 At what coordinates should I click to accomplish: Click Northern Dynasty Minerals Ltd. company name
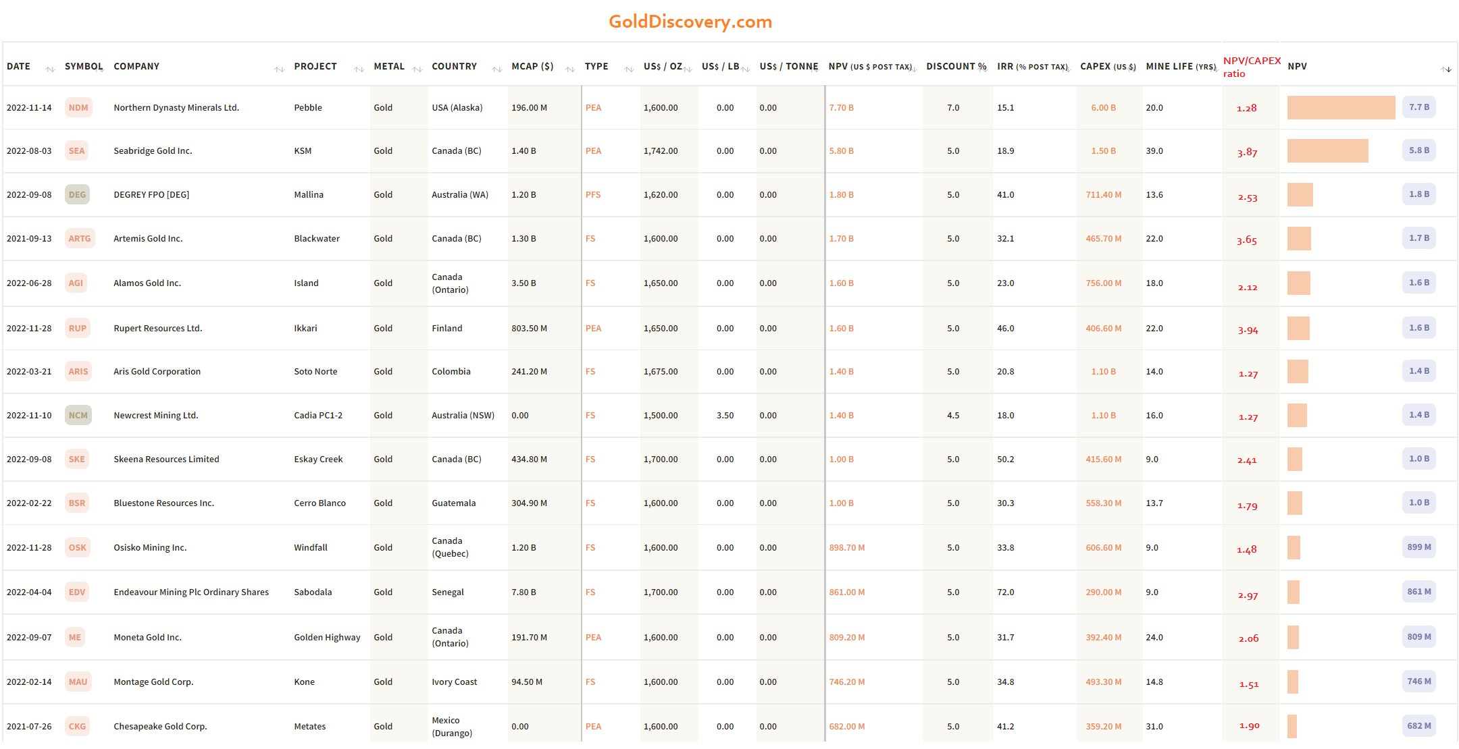tap(176, 108)
